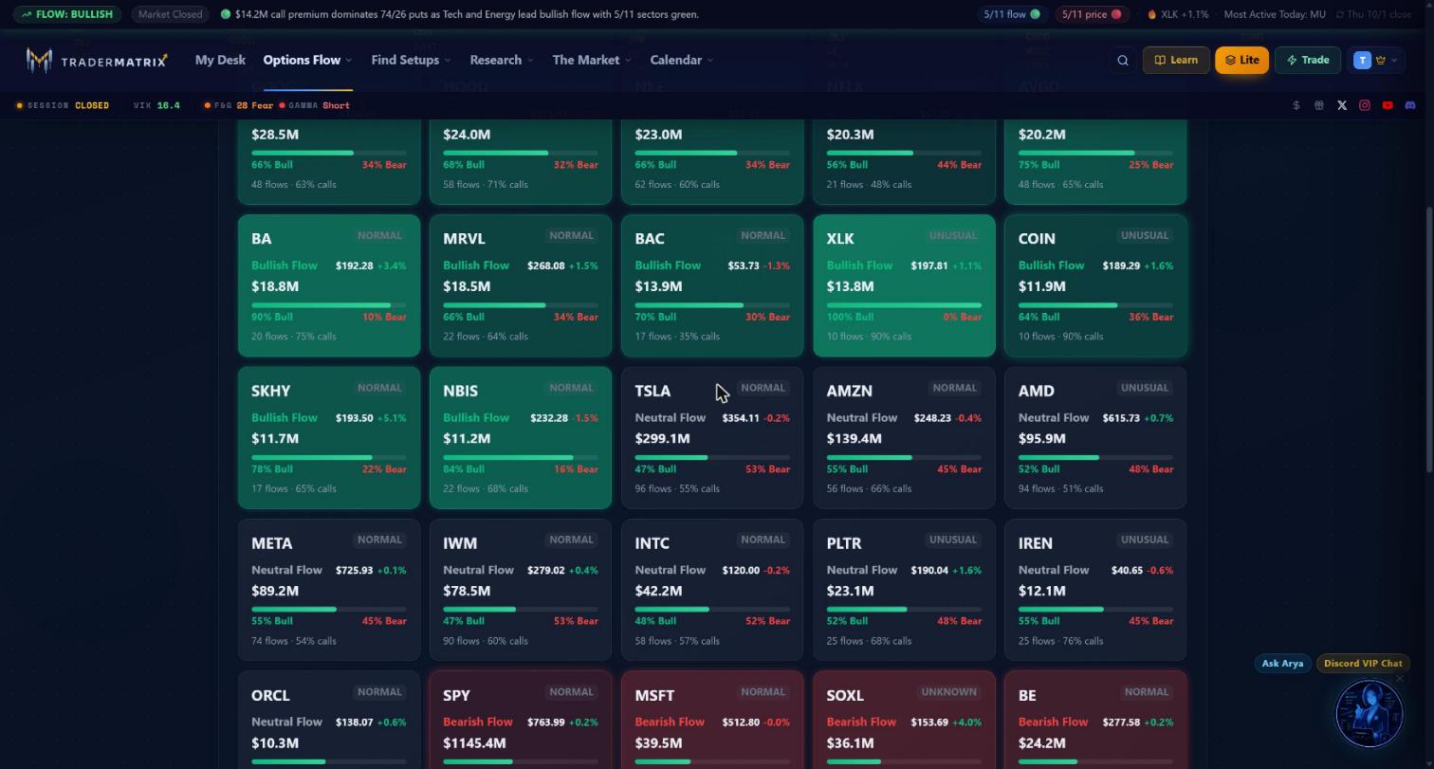
Task: Open the YouTube social icon
Action: 1388,105
